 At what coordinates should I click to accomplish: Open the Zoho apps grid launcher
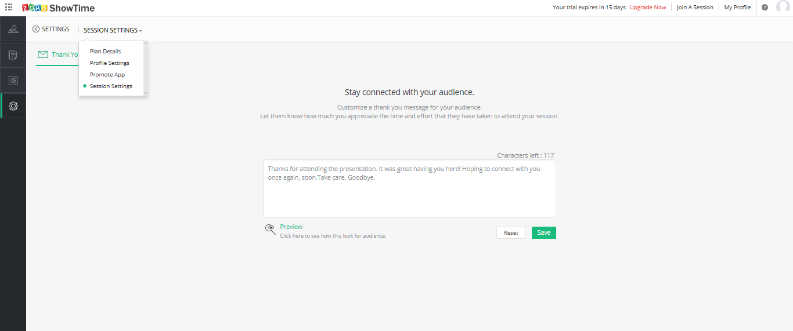(9, 8)
